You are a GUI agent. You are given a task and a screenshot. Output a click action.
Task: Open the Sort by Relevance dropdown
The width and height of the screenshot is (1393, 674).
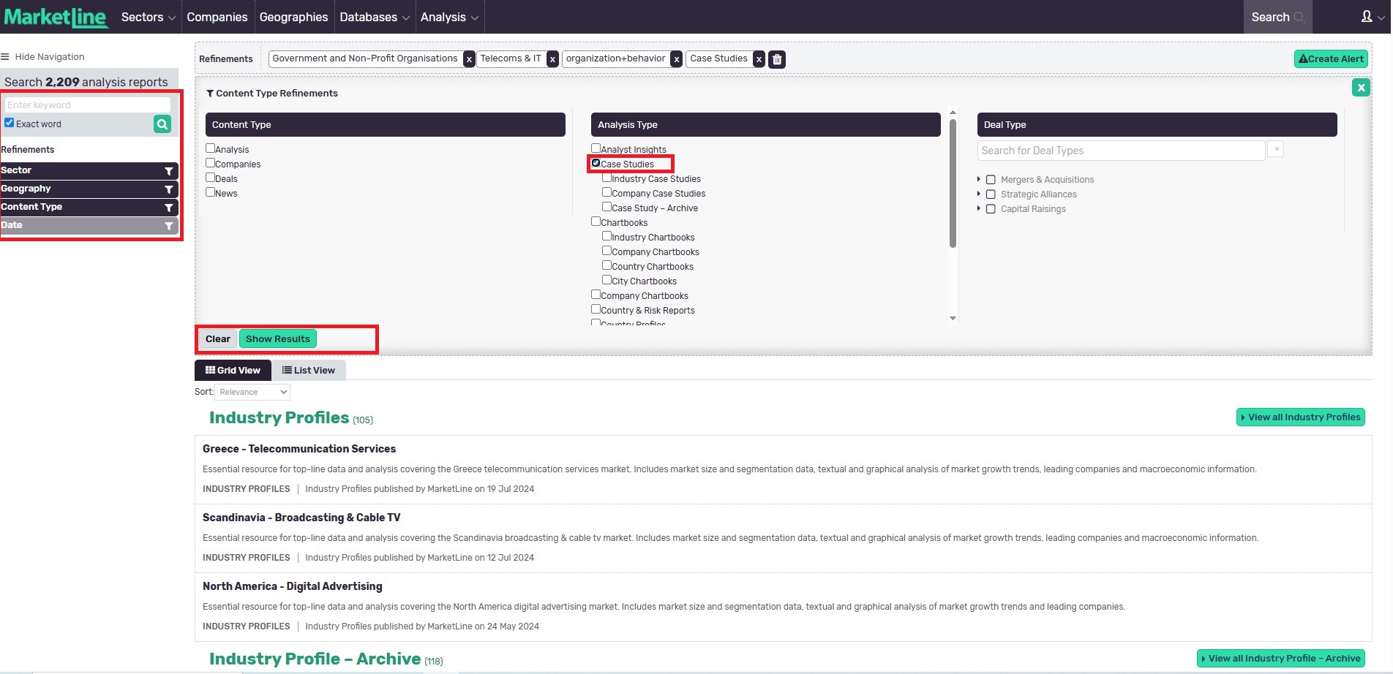[x=252, y=392]
